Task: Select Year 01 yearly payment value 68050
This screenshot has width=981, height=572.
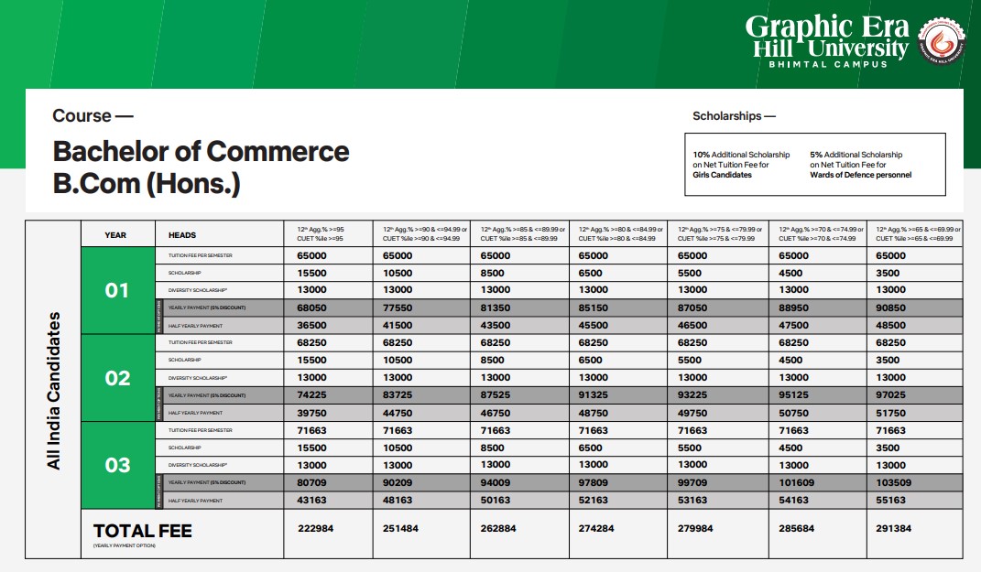Action: [x=314, y=308]
